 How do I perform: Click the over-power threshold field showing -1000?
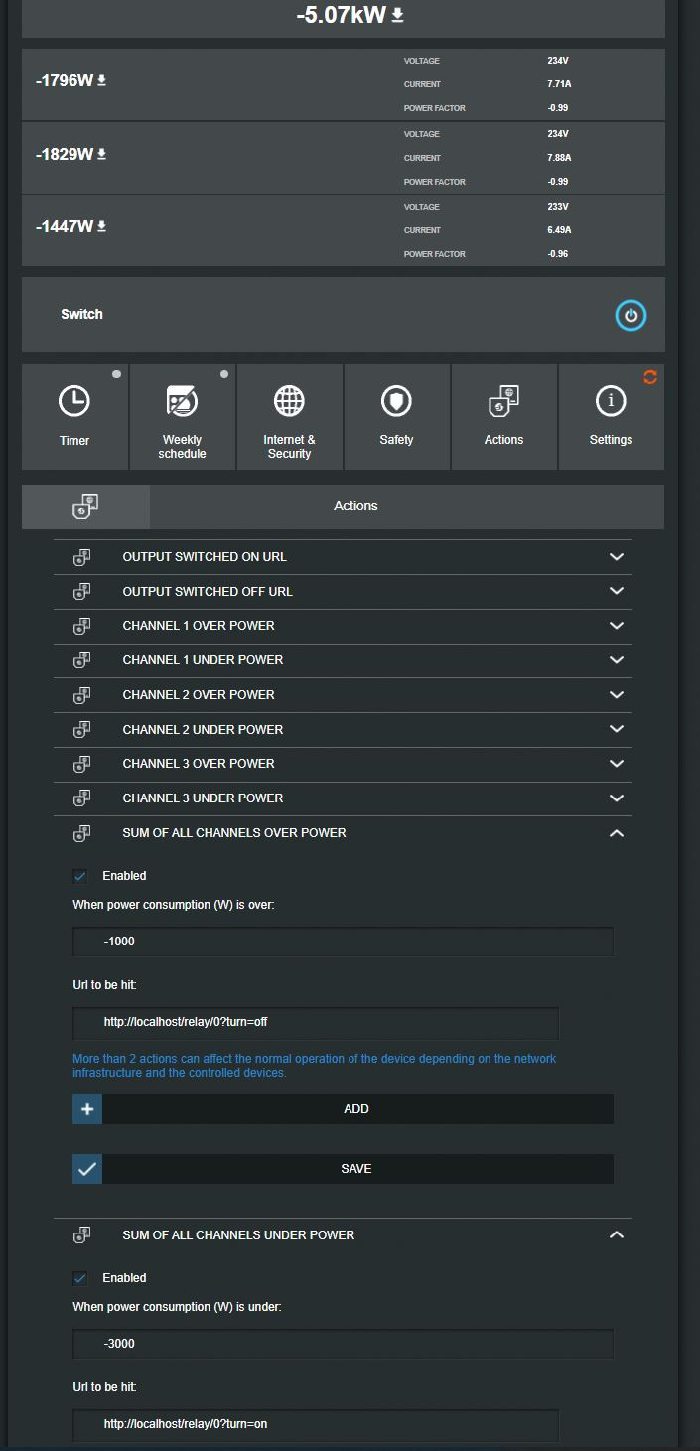pyautogui.click(x=343, y=942)
